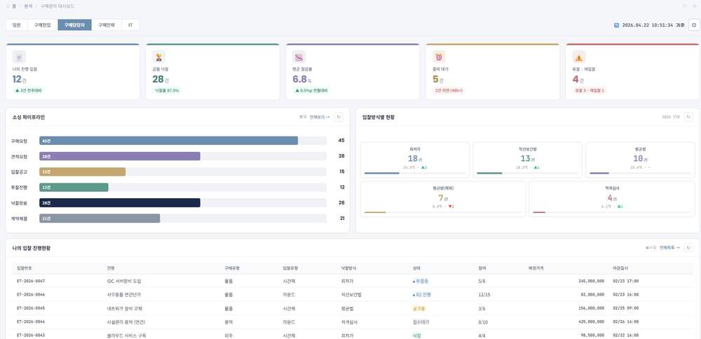The height and width of the screenshot is (339, 701).
Task: Click the gray 계약체결 21건 bar
Action: click(x=100, y=219)
